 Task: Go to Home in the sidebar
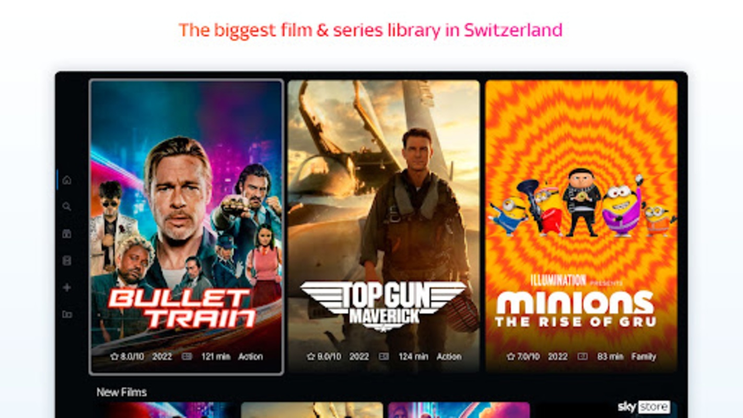(67, 180)
